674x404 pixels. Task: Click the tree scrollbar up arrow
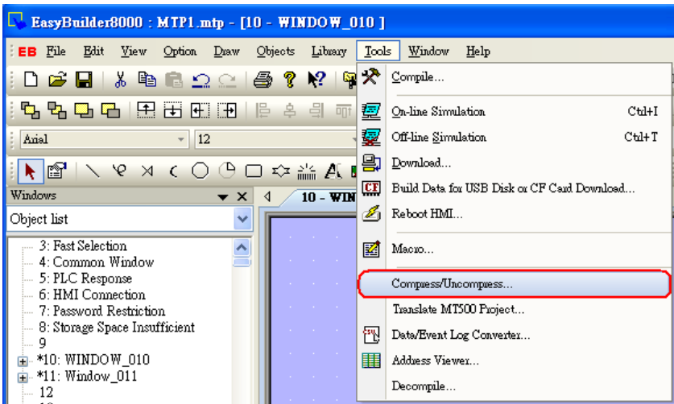(242, 248)
